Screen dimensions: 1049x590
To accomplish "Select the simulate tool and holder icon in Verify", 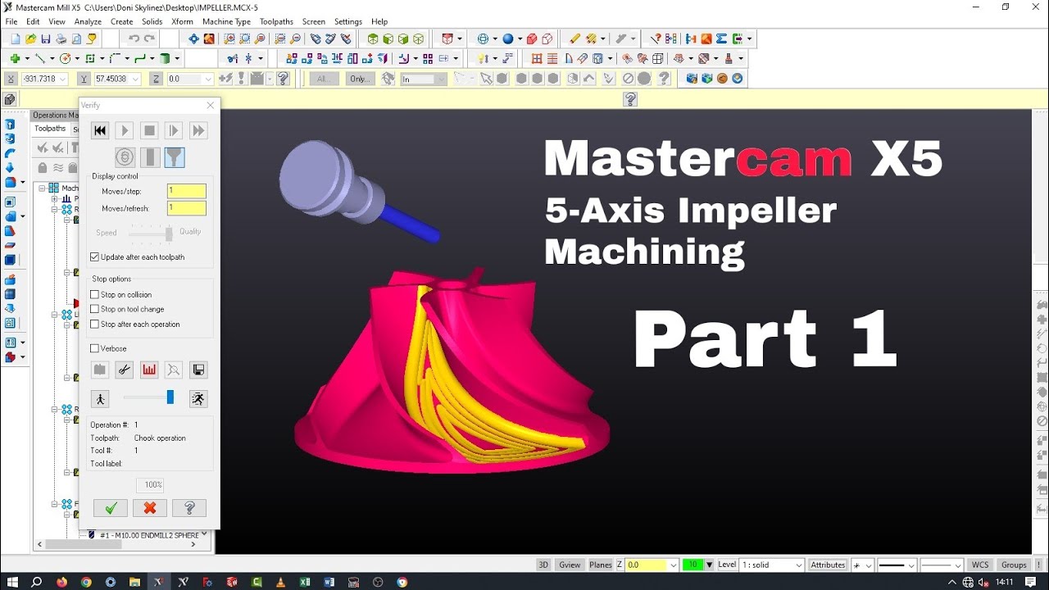I will pyautogui.click(x=175, y=157).
